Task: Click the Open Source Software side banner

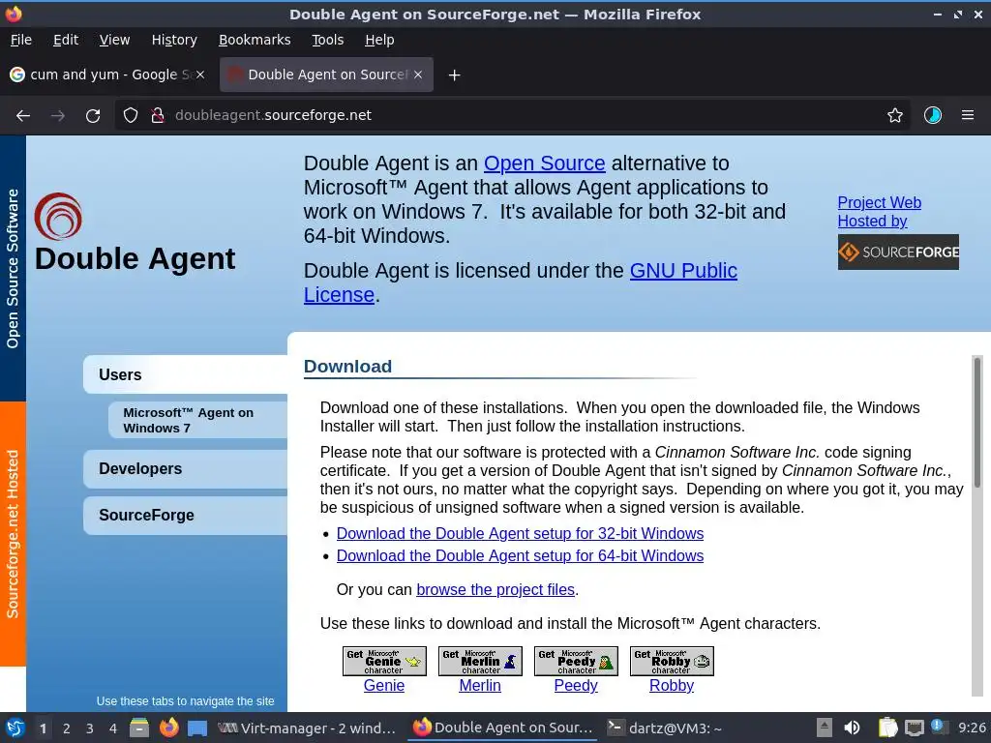Action: (13, 268)
